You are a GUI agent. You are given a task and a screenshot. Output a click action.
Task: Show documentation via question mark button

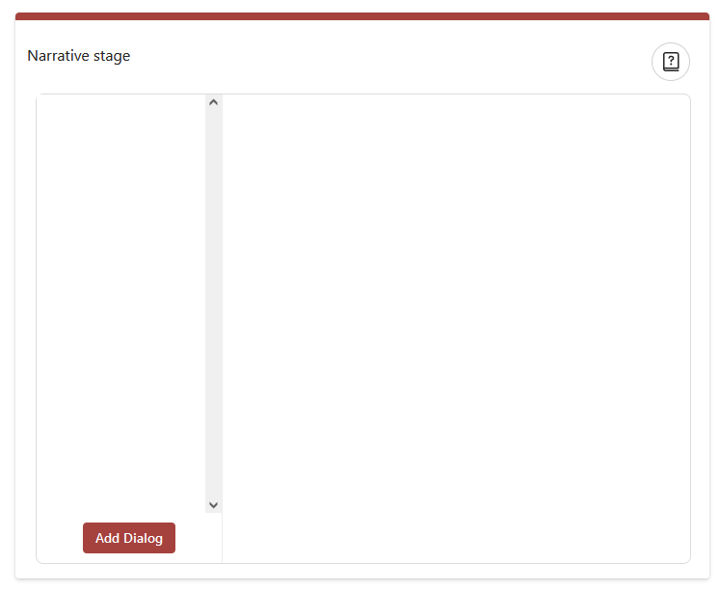(671, 62)
